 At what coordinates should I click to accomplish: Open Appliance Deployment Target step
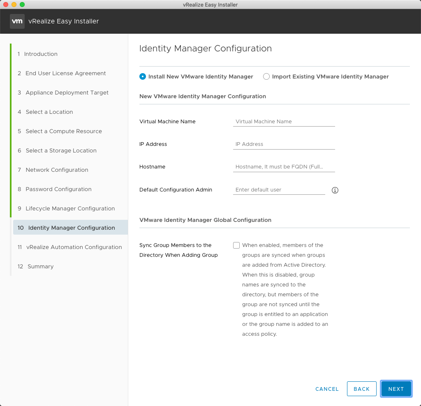(63, 92)
